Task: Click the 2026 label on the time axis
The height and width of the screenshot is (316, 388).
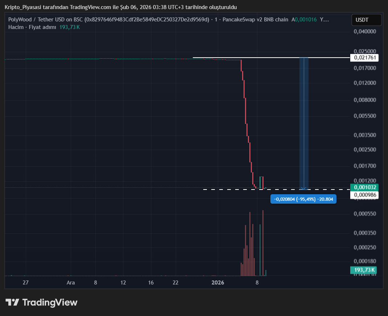Action: coord(218,283)
